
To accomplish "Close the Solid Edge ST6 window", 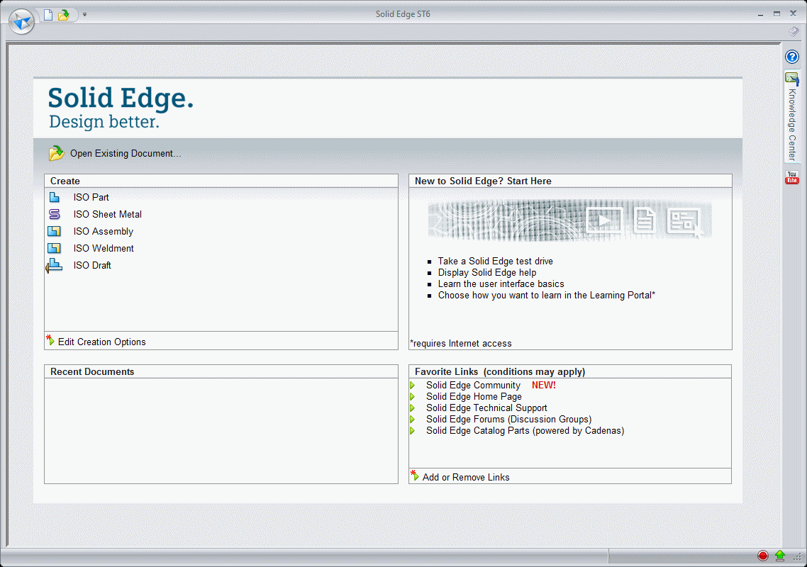I will [793, 14].
